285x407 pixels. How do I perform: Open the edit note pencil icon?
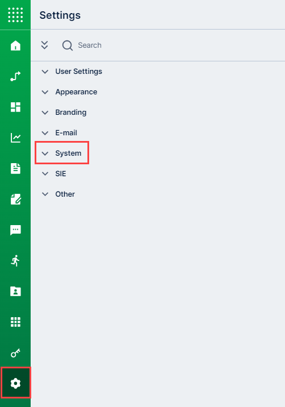(15, 199)
